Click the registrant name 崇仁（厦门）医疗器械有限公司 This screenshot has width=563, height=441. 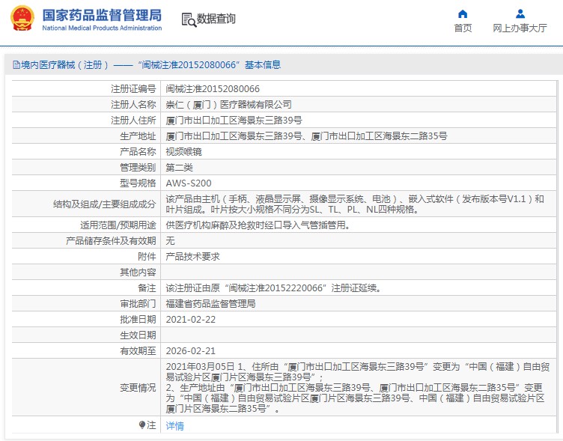tap(228, 104)
